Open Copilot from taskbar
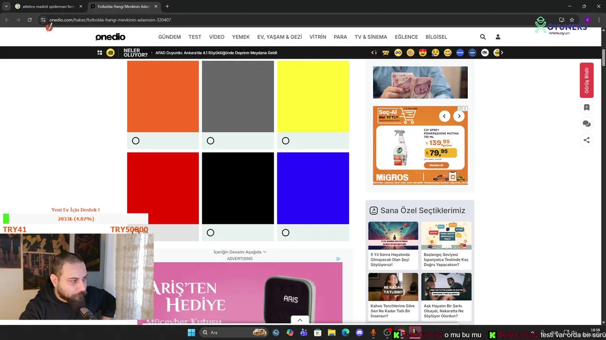This screenshot has width=606, height=340. (x=290, y=332)
